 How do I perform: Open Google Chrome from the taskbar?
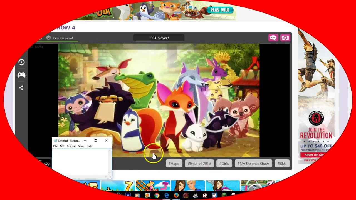coord(157,196)
